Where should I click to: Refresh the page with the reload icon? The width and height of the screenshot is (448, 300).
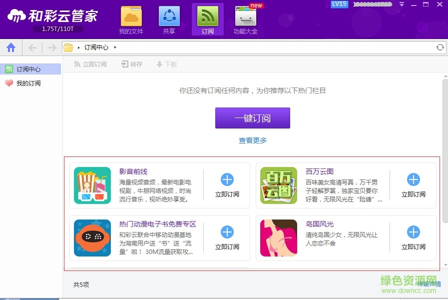440,47
